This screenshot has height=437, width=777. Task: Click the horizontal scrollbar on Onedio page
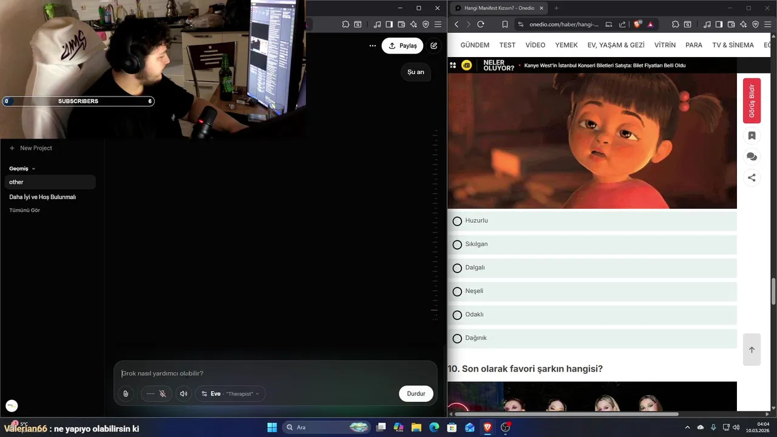coord(567,415)
